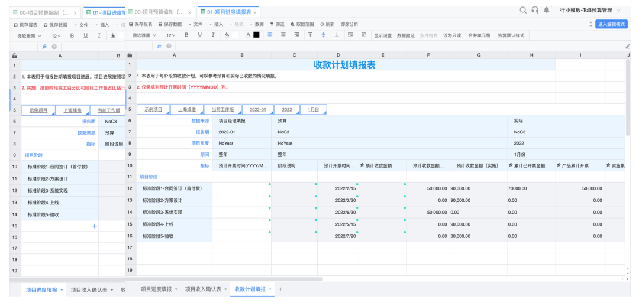
Task: Align text left
Action: [x=270, y=35]
